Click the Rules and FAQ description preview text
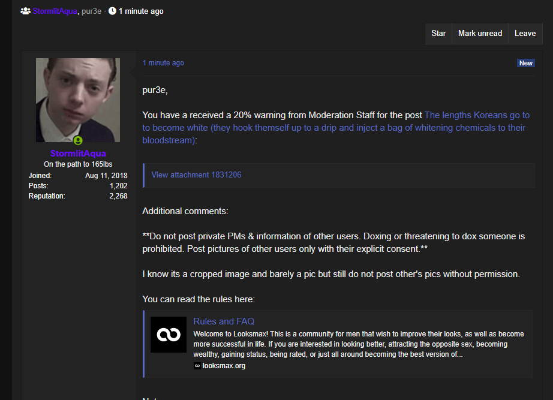 pyautogui.click(x=359, y=344)
